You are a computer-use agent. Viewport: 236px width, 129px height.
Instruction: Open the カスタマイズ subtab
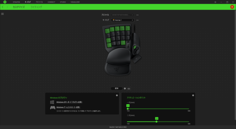point(19,7)
